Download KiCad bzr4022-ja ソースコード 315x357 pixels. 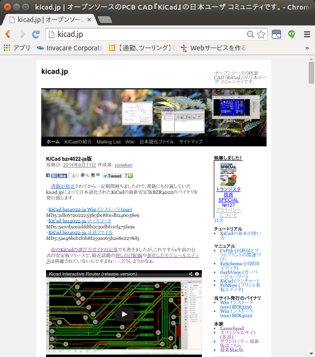point(80,221)
